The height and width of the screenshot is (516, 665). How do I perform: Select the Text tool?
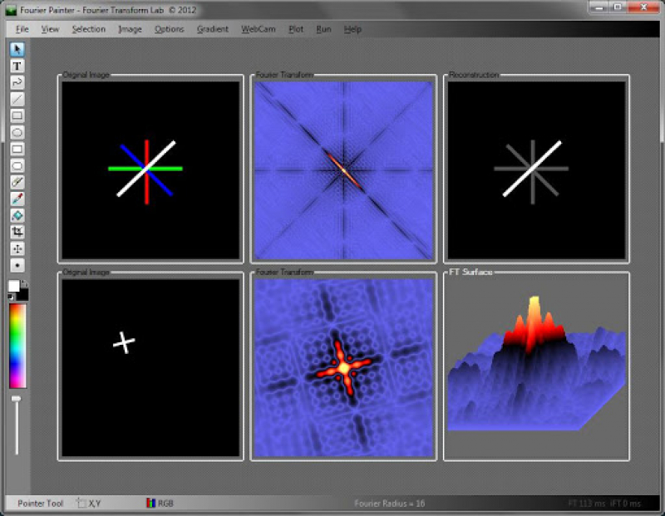point(17,66)
